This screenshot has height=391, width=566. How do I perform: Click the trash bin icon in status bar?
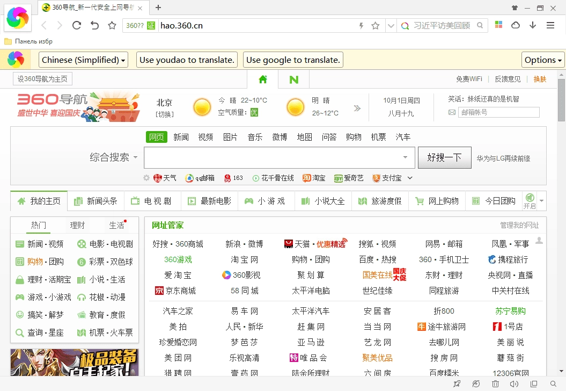tap(496, 384)
